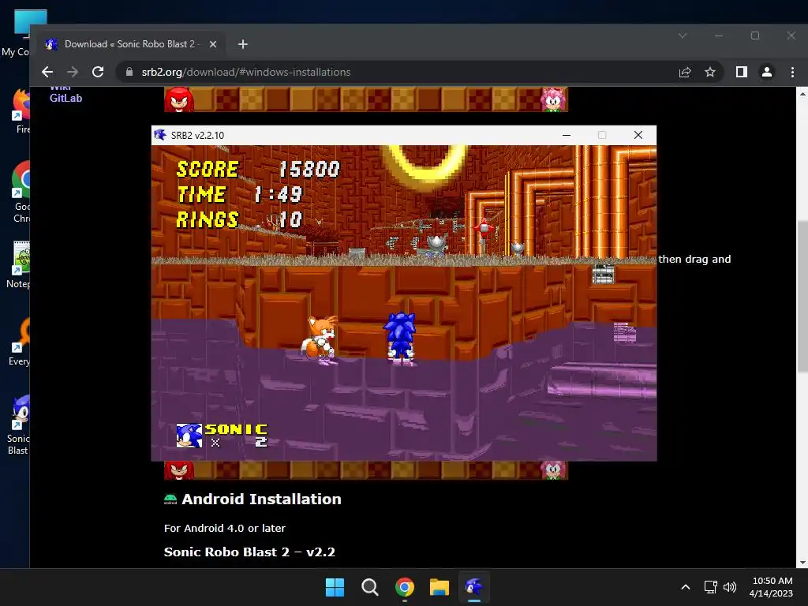The width and height of the screenshot is (808, 606).
Task: Reload the srb2.org page
Action: [x=98, y=72]
